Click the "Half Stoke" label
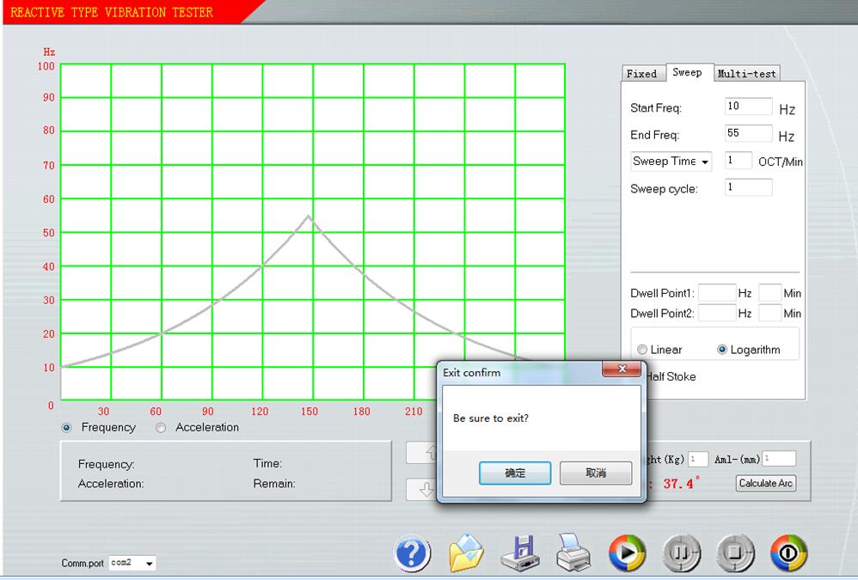 pos(671,376)
